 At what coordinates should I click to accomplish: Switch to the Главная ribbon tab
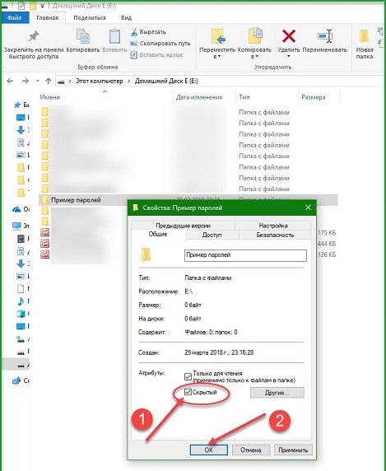48,18
